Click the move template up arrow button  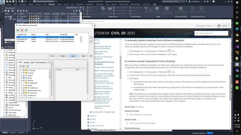click(x=91, y=37)
